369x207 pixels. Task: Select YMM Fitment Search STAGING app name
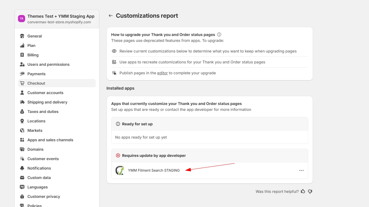pos(154,170)
